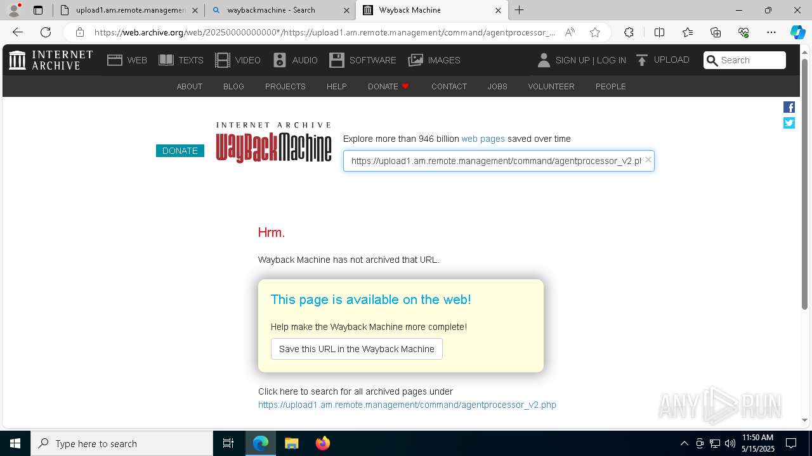Open the IMAGES section of the archive
812x456 pixels.
tap(435, 60)
